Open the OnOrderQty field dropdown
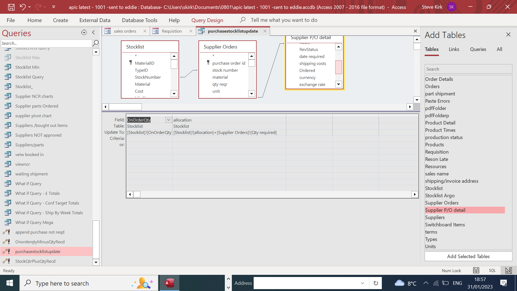 pos(169,120)
